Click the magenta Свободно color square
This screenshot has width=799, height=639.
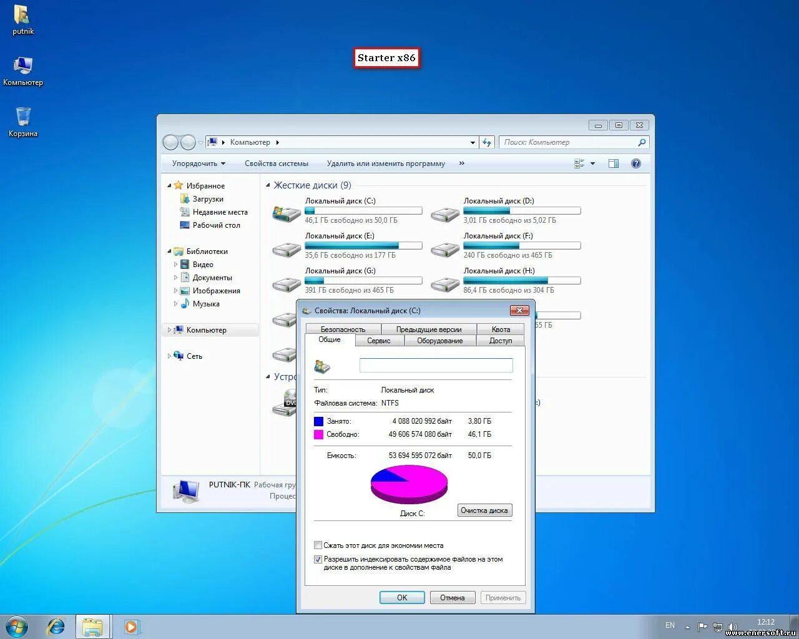(x=319, y=434)
